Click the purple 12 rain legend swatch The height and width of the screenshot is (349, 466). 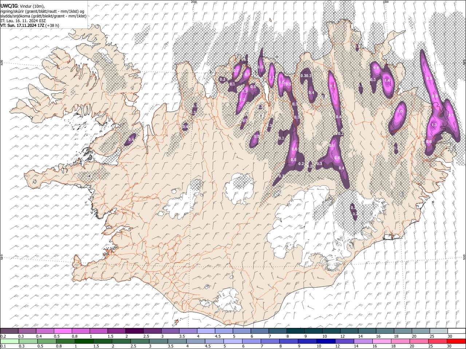344,341
